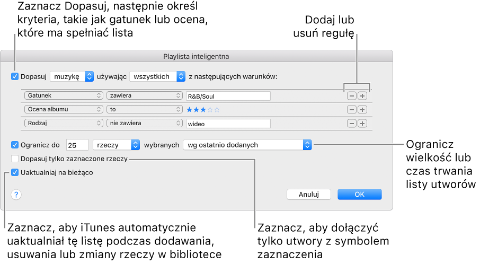
Task: Set album rating to one star
Action: [x=190, y=110]
